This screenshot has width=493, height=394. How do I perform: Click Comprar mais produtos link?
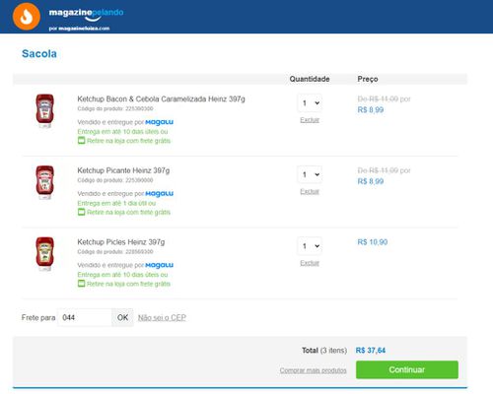(313, 370)
